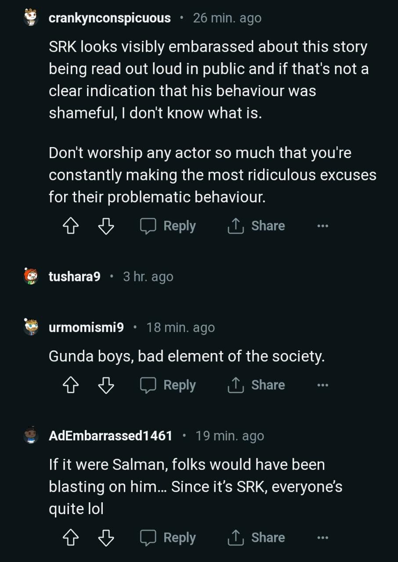
Task: Open more options for AdEmbarrassed1461's comment
Action: 322,538
